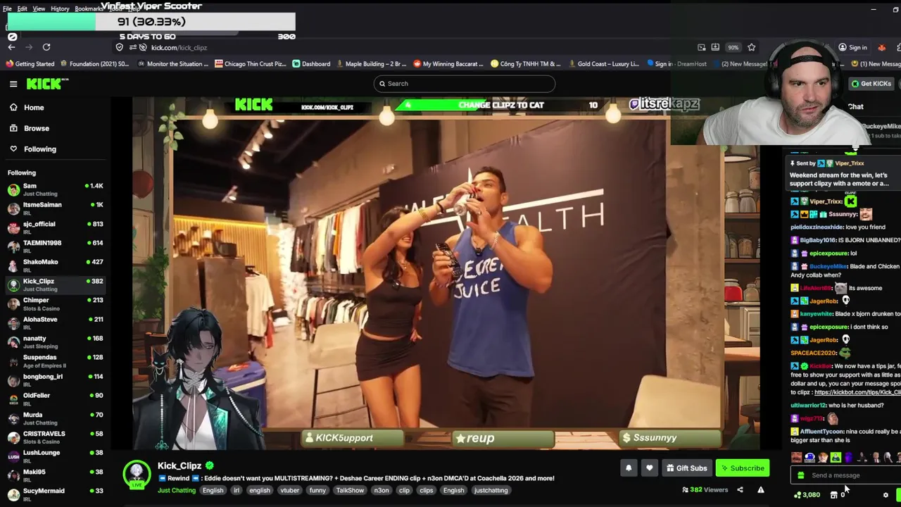This screenshot has width=901, height=507.
Task: Click the 90% zoom level indicator
Action: [x=733, y=47]
